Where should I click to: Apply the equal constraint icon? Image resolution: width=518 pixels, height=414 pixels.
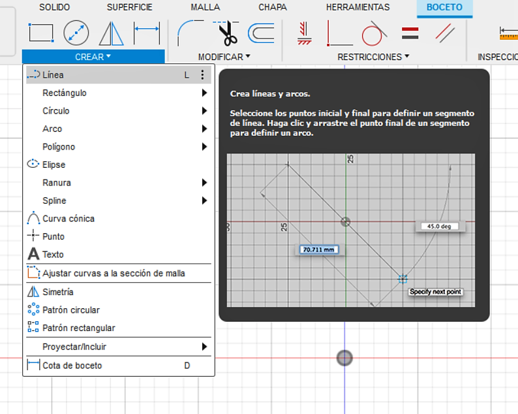(410, 33)
